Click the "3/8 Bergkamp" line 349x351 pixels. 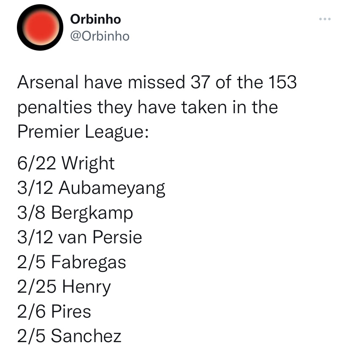tap(75, 212)
